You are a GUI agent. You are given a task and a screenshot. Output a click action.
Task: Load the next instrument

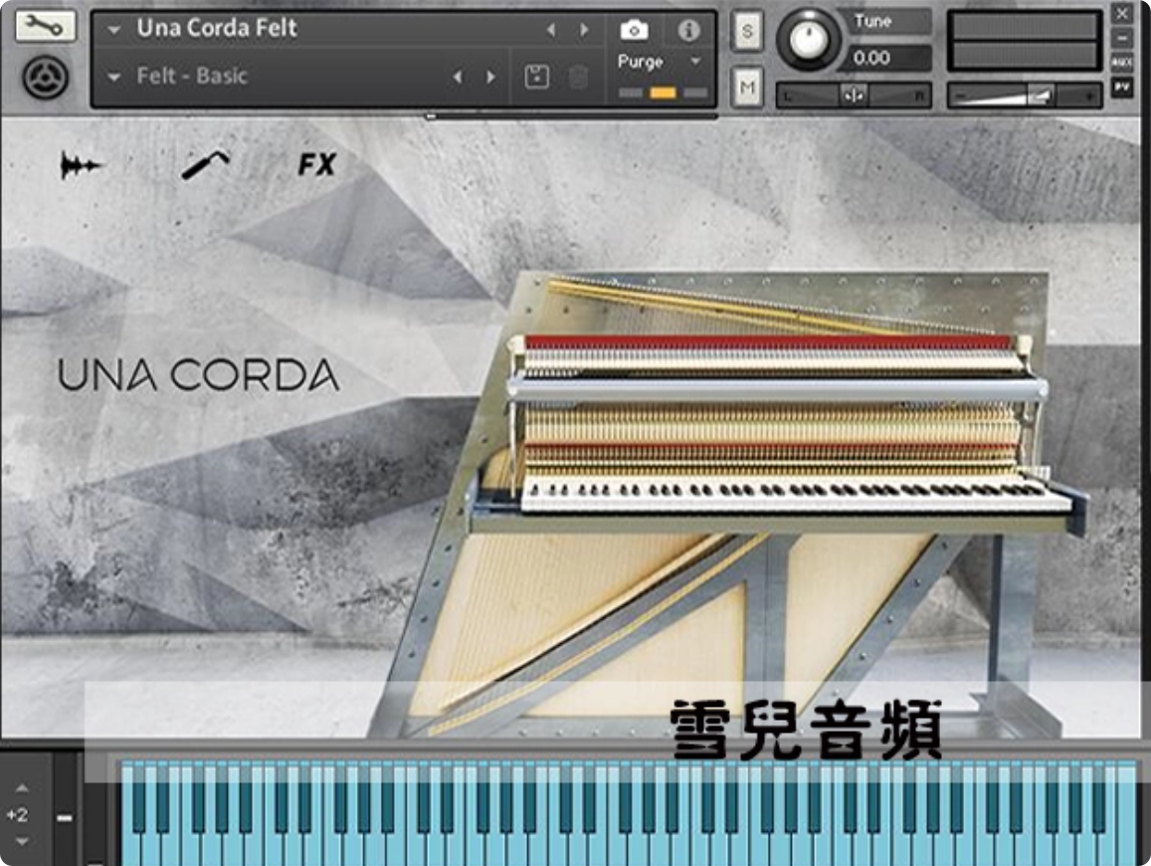point(584,30)
